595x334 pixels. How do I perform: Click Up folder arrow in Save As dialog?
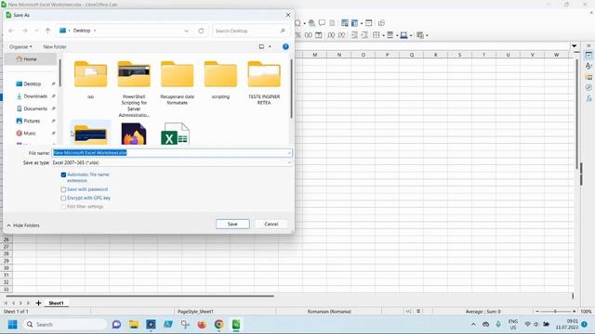point(47,31)
